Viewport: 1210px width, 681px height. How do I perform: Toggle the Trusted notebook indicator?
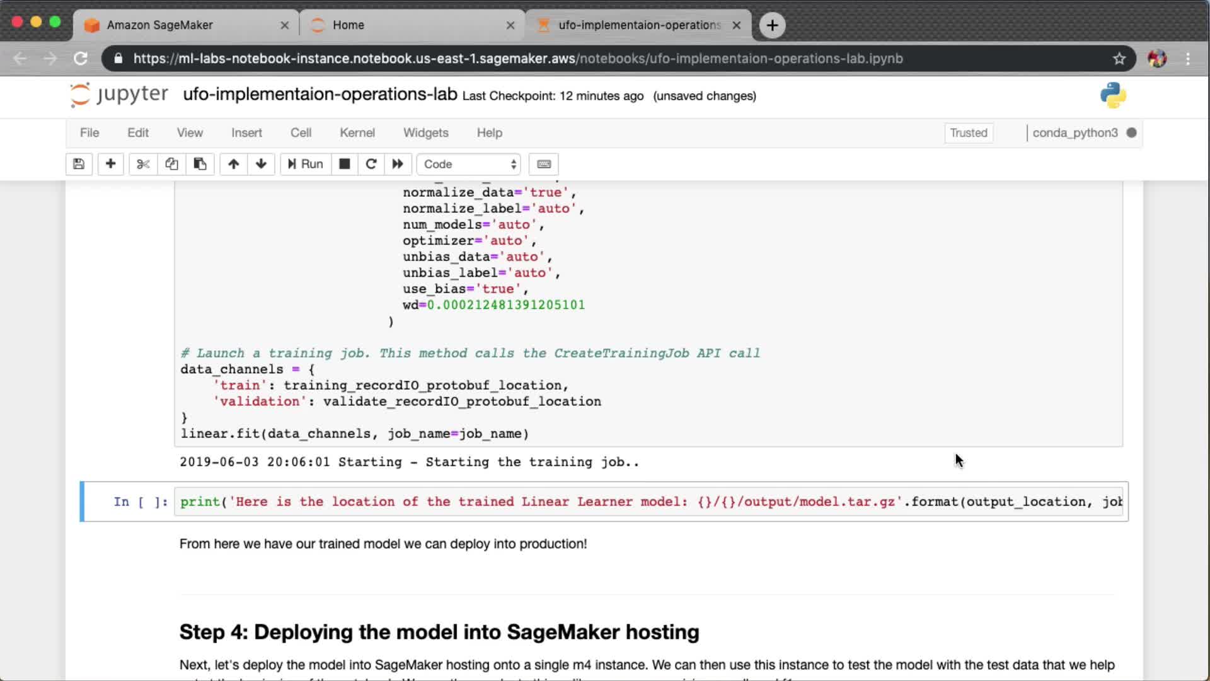(968, 133)
